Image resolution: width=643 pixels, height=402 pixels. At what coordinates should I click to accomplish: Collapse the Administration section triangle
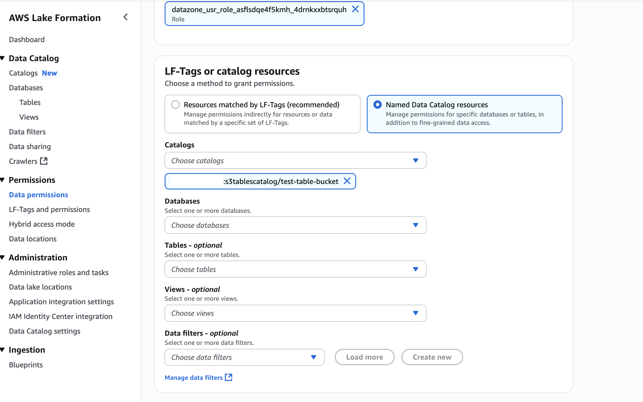(3, 258)
